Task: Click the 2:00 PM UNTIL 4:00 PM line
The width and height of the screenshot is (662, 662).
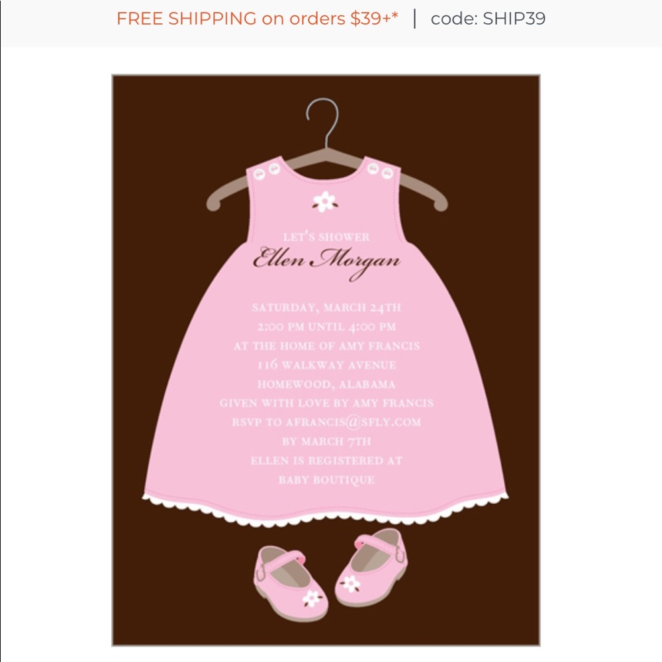Action: (x=326, y=327)
